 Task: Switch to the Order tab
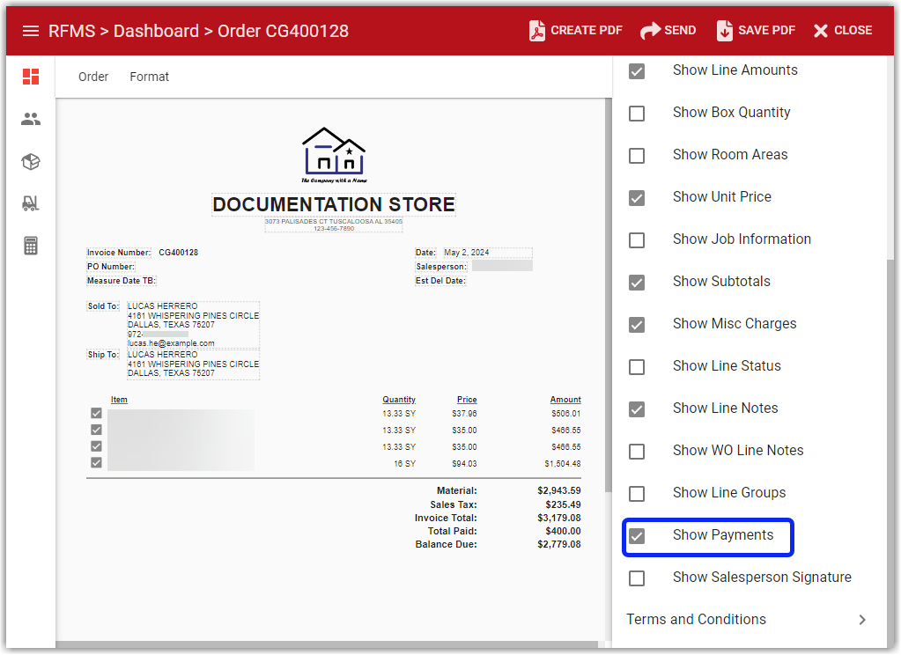pyautogui.click(x=93, y=77)
